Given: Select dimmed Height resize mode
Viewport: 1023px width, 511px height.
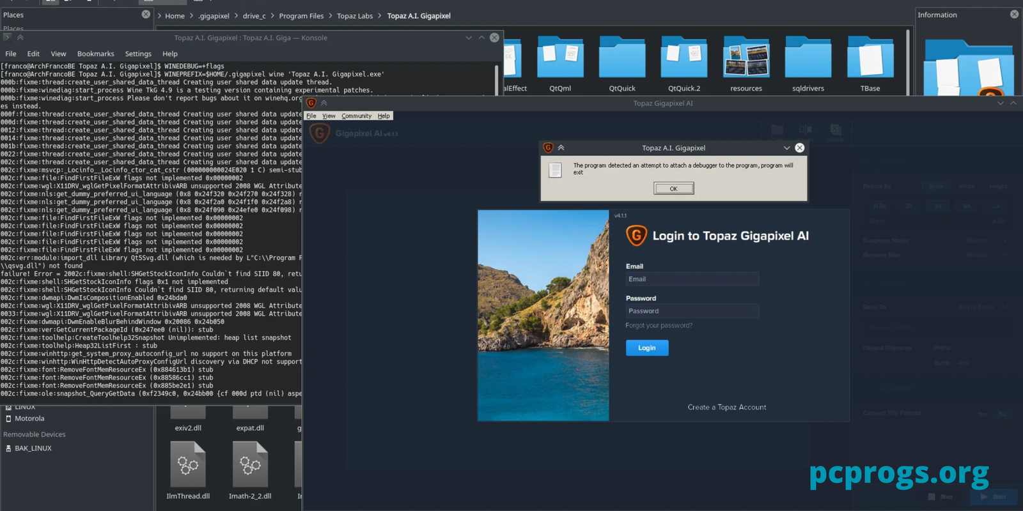Looking at the screenshot, I should (997, 187).
